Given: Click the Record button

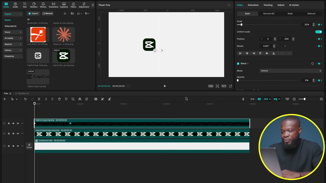Looking at the screenshot, I should [x=48, y=13].
